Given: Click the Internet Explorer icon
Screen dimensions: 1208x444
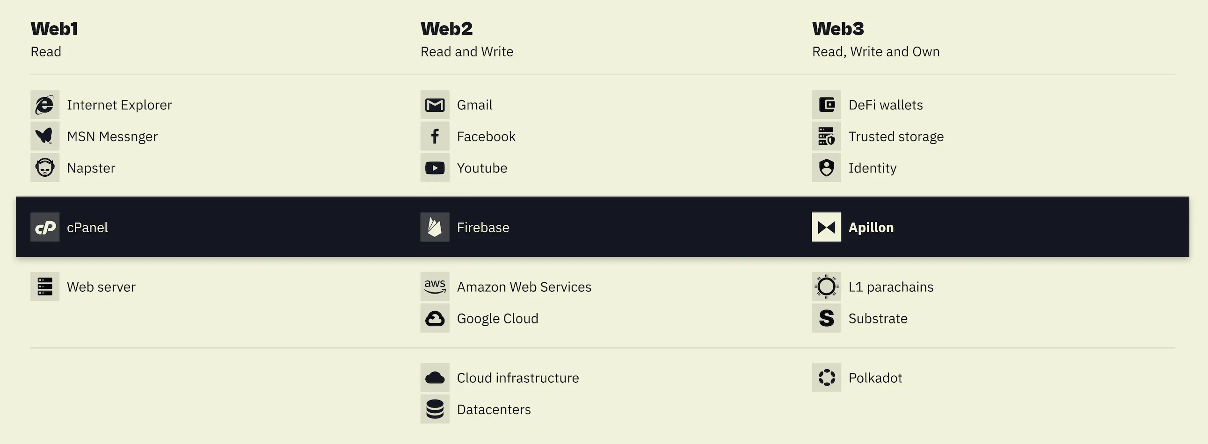Looking at the screenshot, I should click(45, 104).
